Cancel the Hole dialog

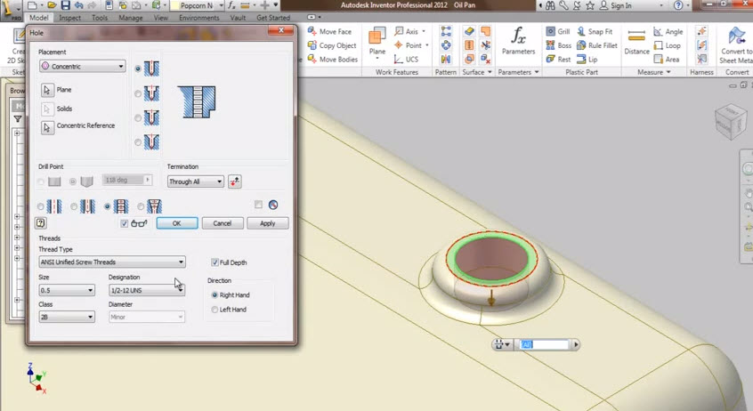pos(223,223)
